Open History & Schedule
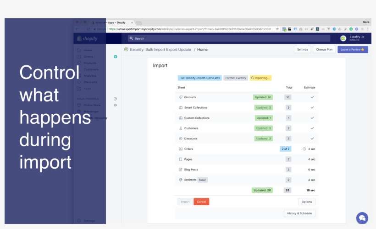 tap(299, 213)
